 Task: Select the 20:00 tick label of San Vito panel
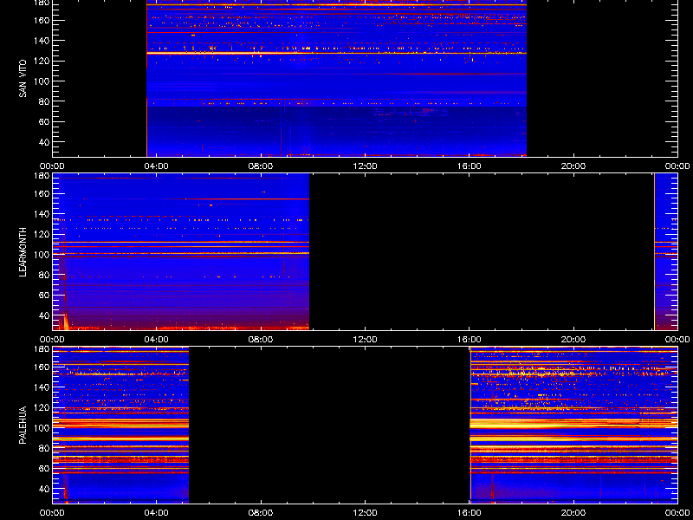coord(573,166)
